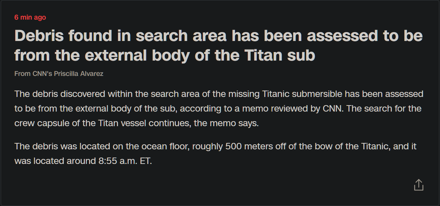440x206 pixels.
Task: Click the word "Debris" starting the headline
Action: [x=38, y=36]
